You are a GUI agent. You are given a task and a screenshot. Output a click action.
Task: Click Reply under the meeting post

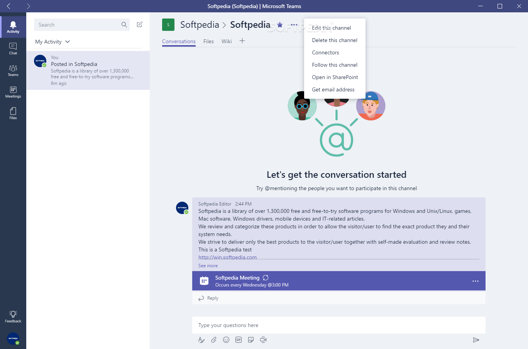[208, 298]
